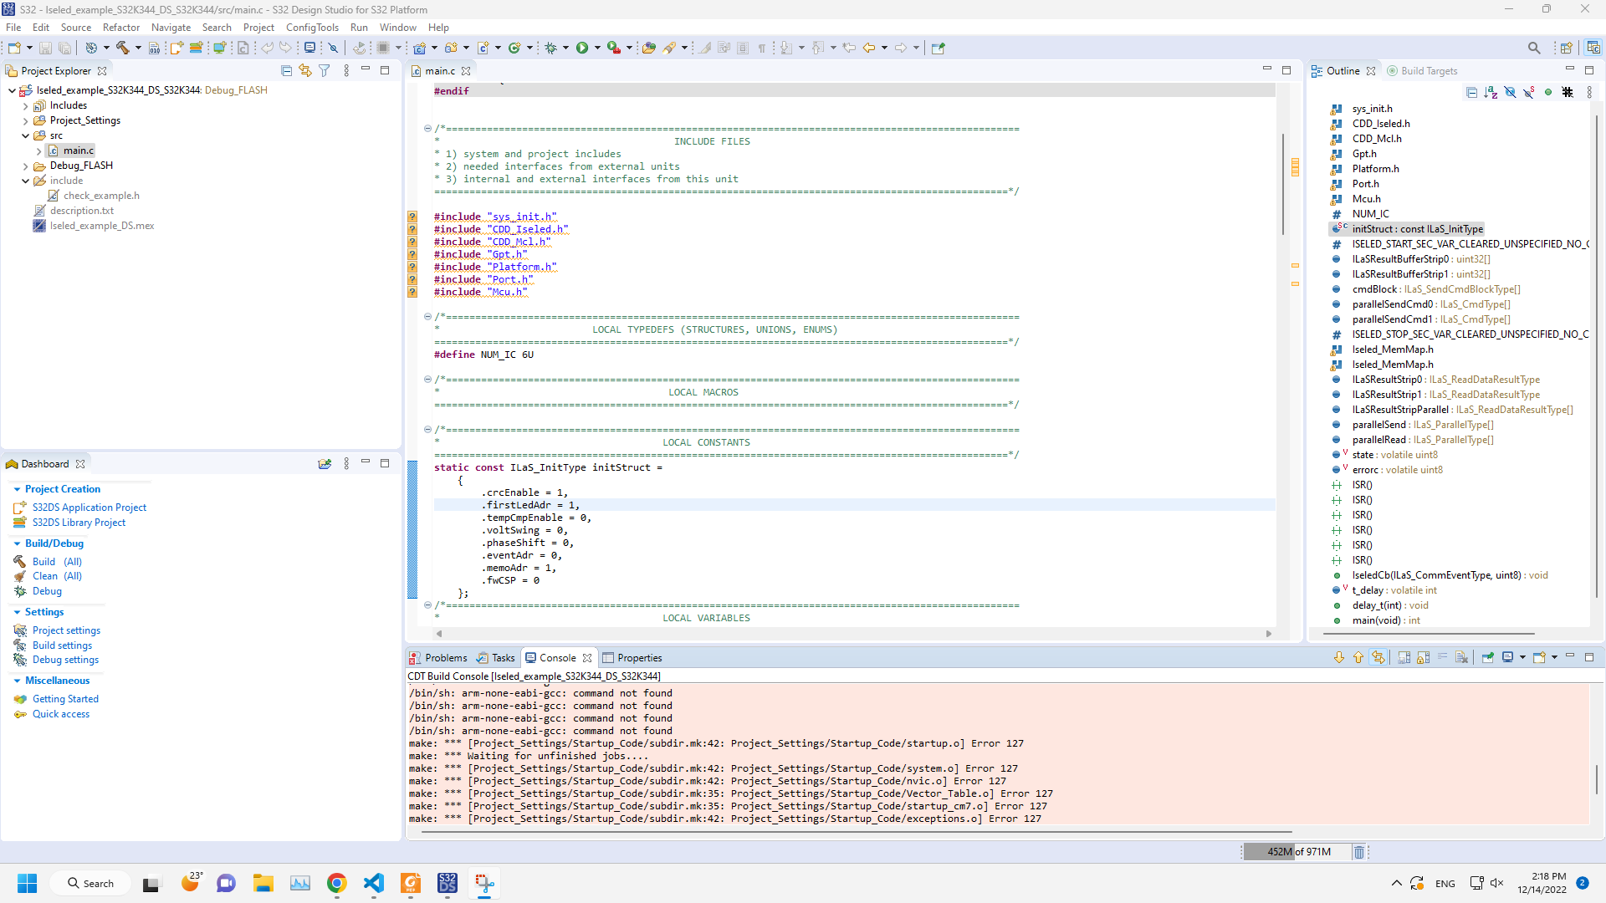Click the Build hammer icon in toolbar
This screenshot has width=1606, height=903.
[122, 48]
